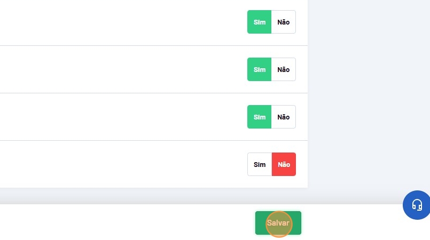Click the blue headphones help icon
430x240 pixels.
click(x=417, y=205)
